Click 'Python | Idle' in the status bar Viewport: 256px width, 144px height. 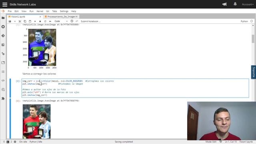coord(36,142)
